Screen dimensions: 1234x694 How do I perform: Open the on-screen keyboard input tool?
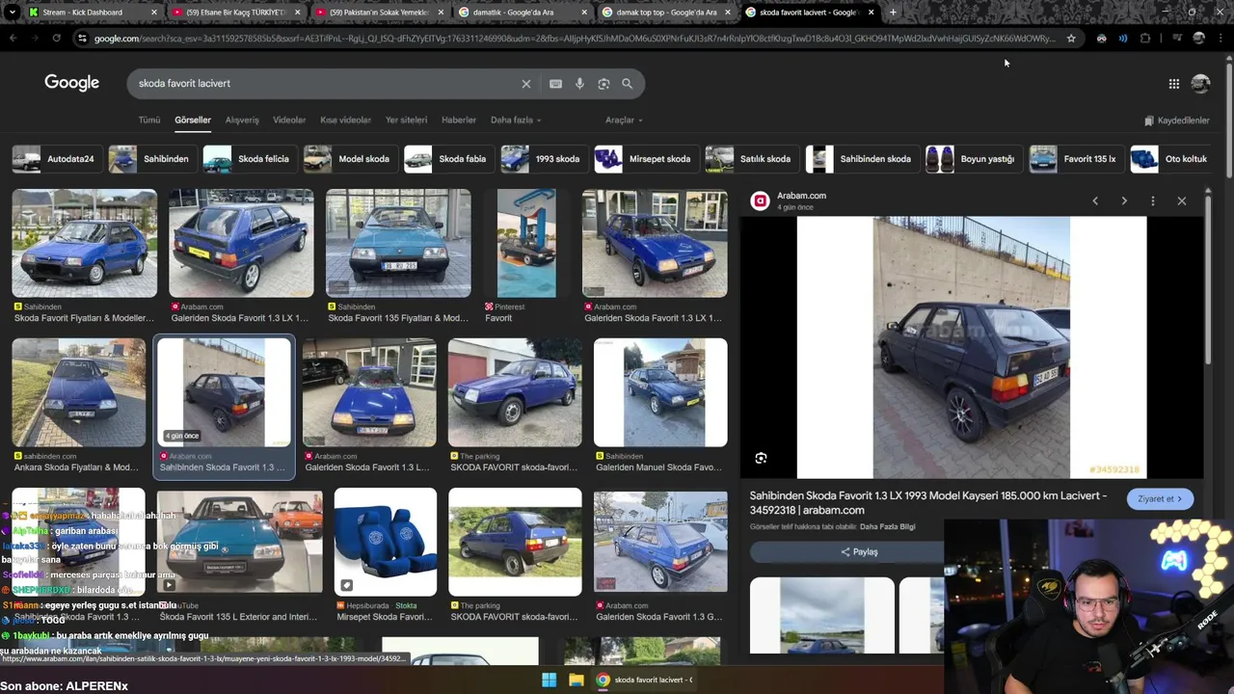point(555,84)
